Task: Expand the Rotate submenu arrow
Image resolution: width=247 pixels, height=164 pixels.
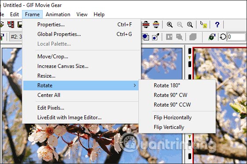Action: click(x=134, y=86)
